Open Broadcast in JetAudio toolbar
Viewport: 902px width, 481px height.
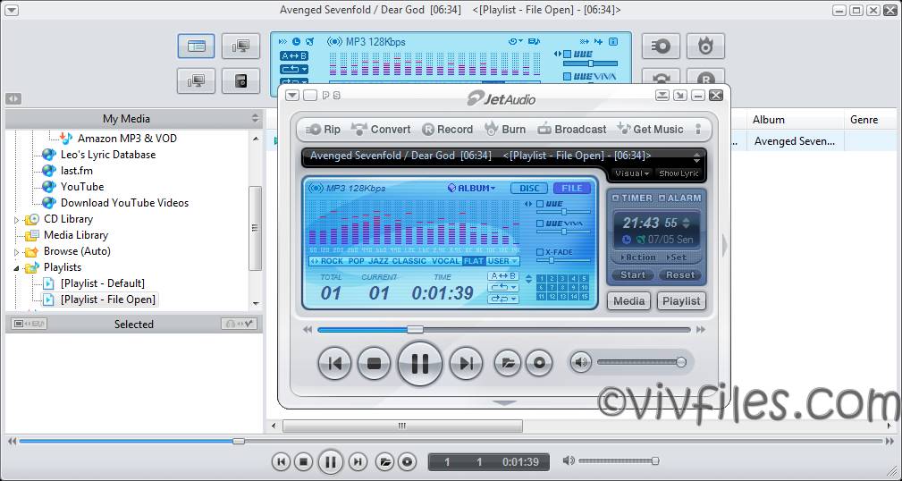pos(572,130)
